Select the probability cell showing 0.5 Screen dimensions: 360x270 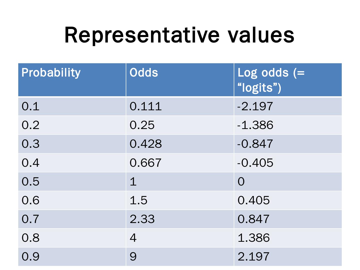72,181
